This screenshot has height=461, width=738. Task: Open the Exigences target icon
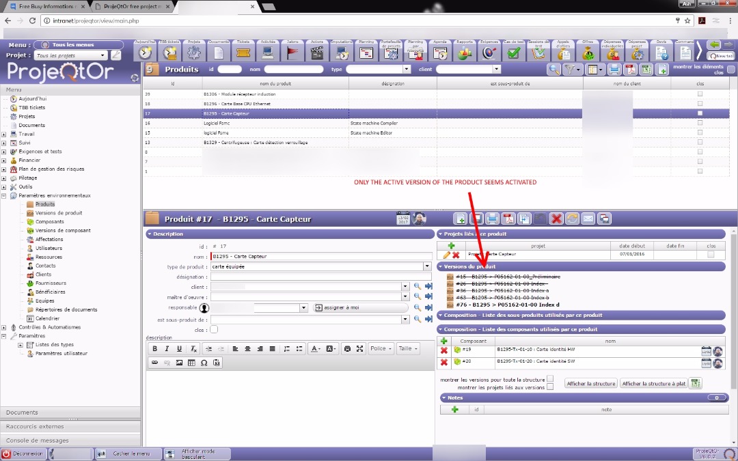[x=489, y=52]
